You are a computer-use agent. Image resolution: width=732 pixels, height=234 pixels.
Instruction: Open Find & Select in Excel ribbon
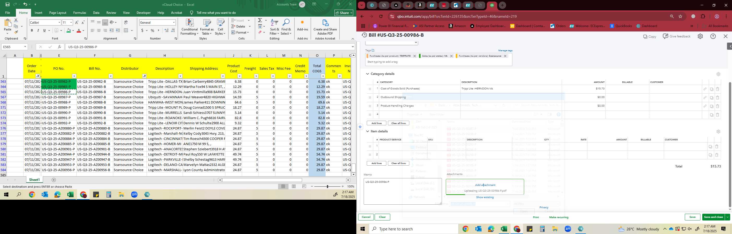click(286, 27)
